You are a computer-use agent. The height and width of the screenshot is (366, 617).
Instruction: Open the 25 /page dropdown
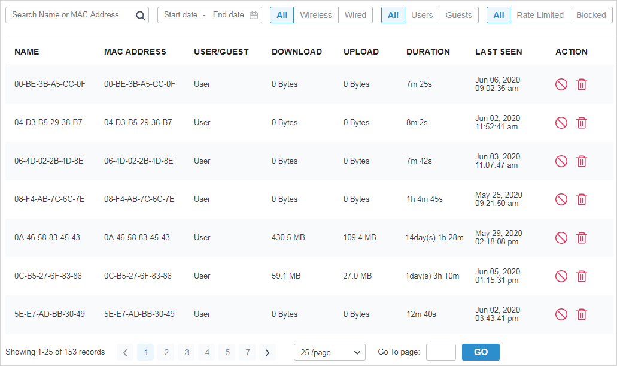pyautogui.click(x=330, y=352)
